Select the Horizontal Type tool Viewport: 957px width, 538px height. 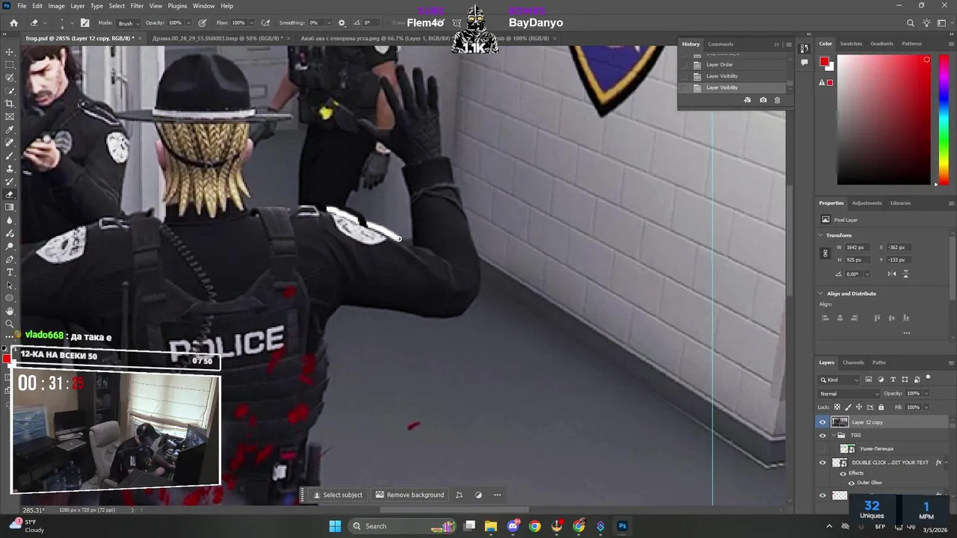[x=10, y=272]
